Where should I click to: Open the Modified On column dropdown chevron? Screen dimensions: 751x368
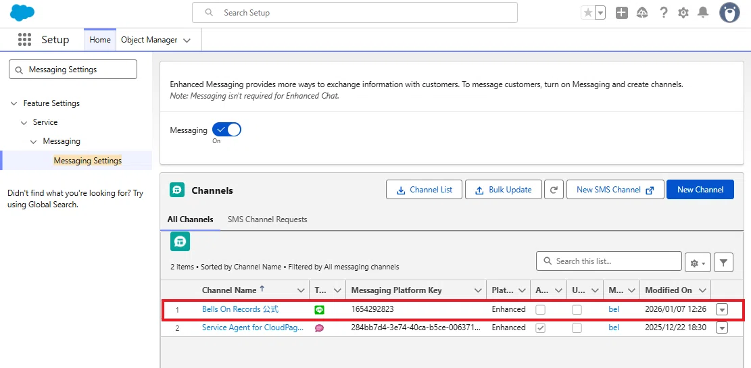pos(702,290)
